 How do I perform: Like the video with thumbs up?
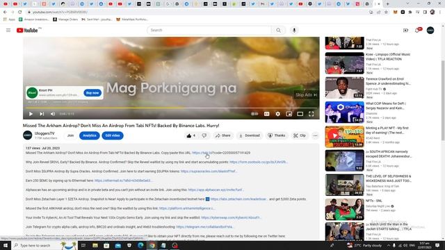pos(191,135)
